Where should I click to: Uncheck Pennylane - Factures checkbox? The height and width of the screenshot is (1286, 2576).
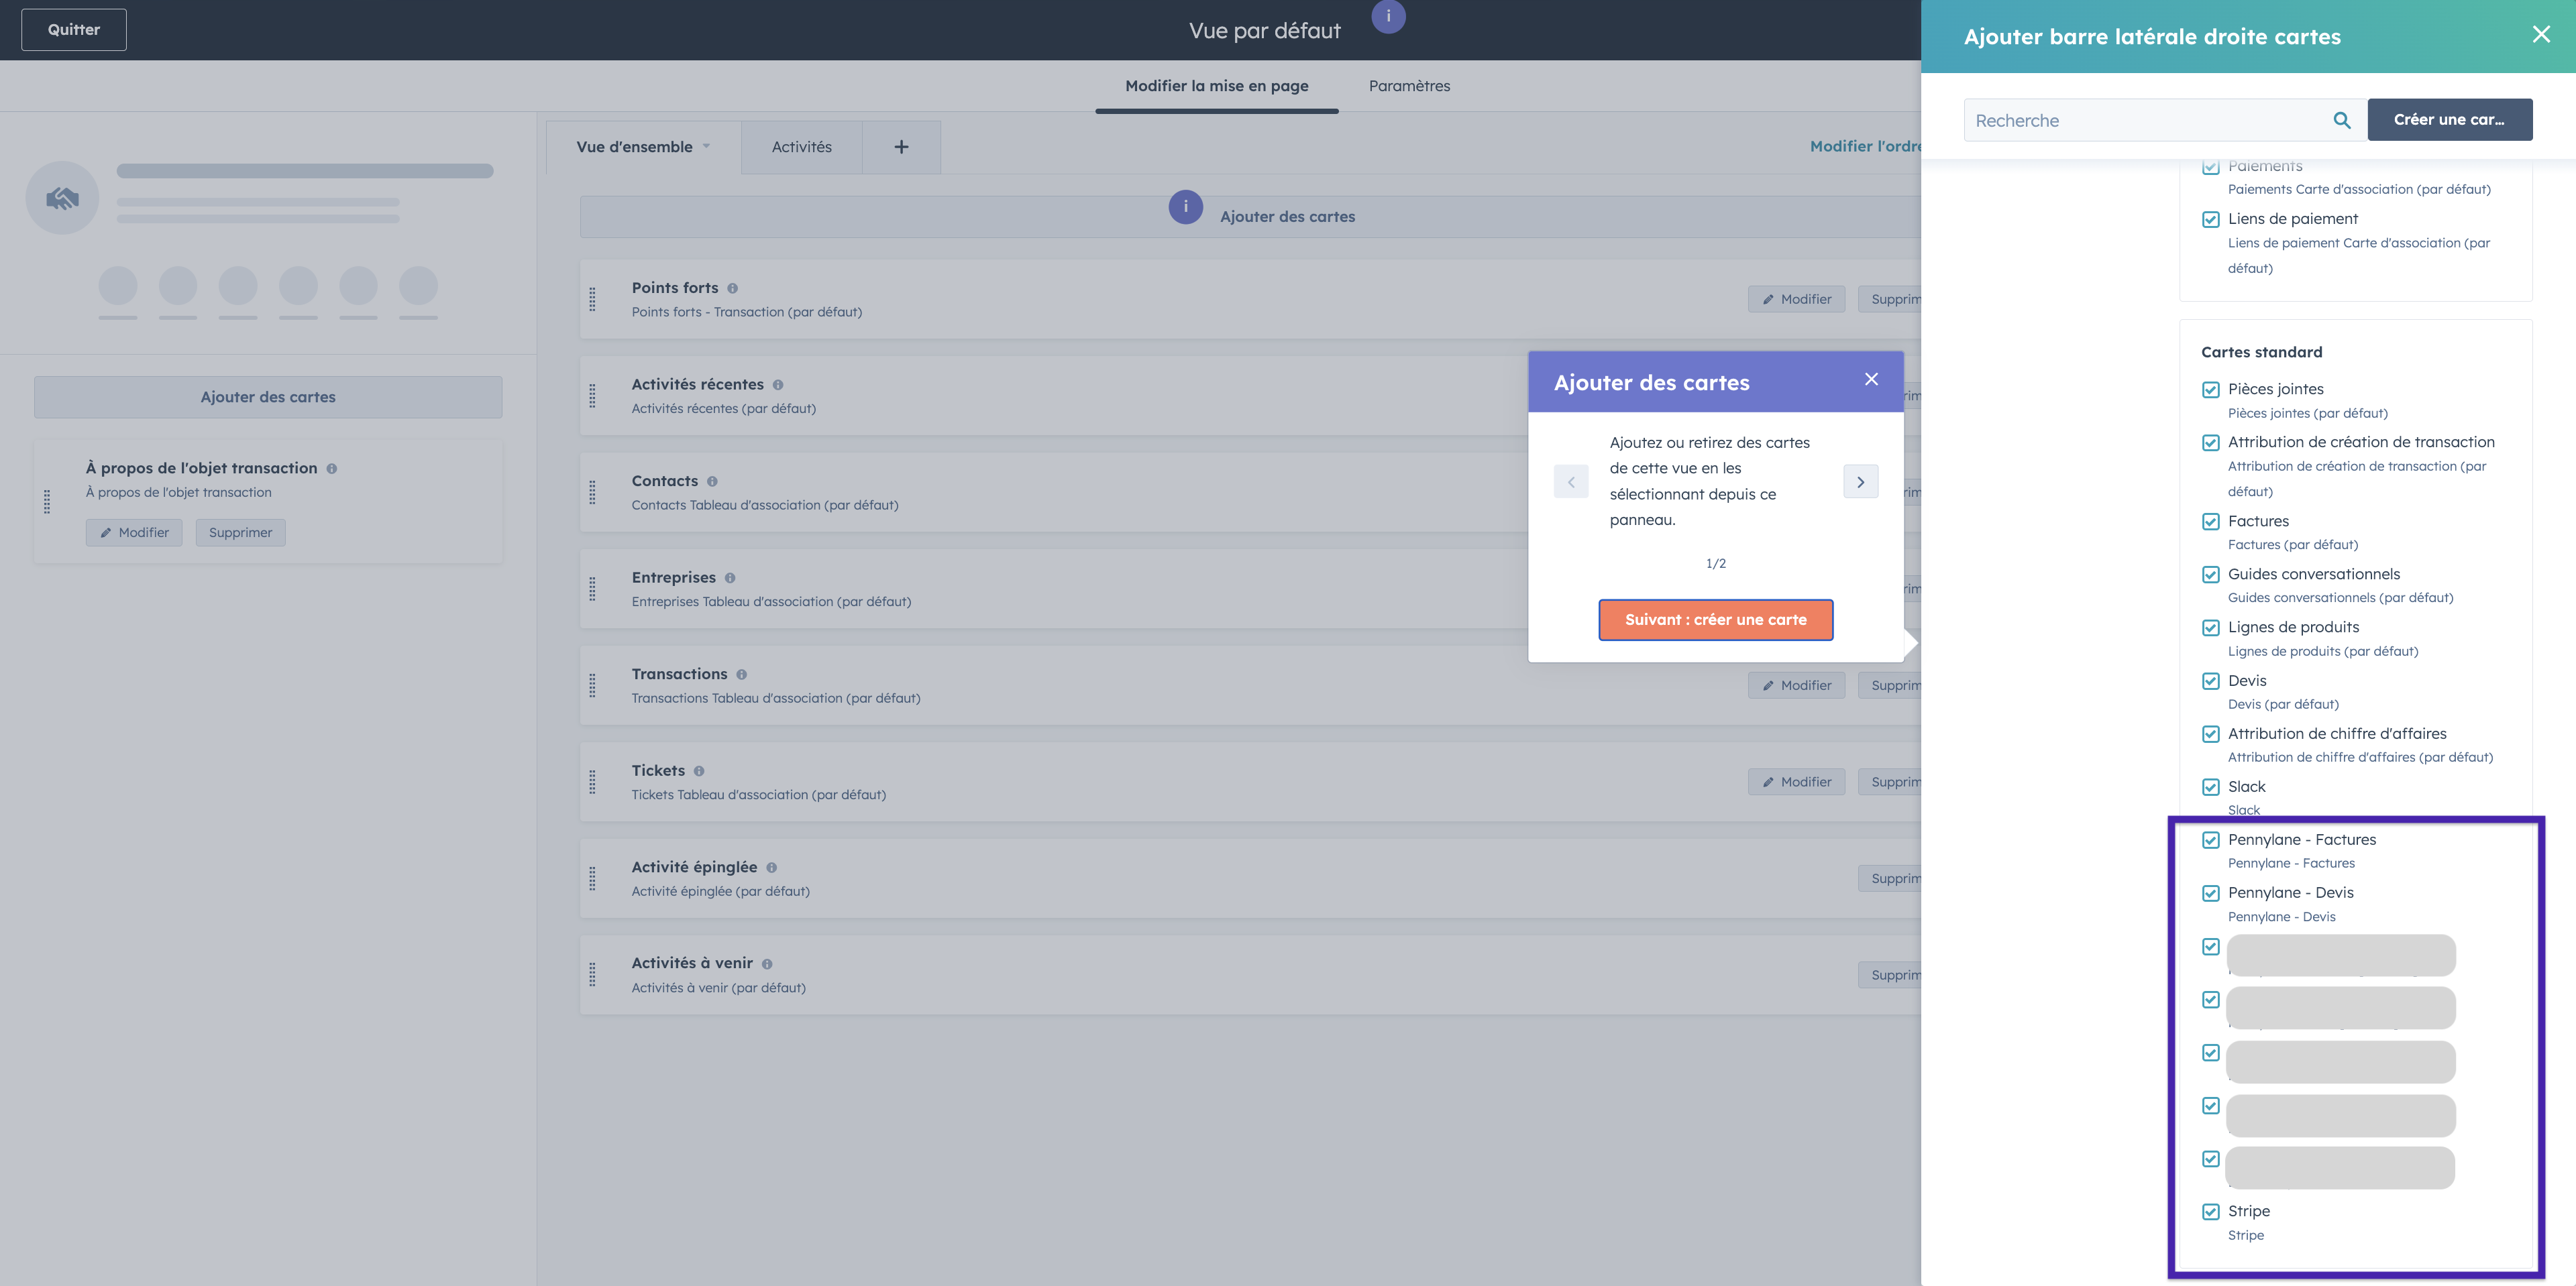[2210, 840]
